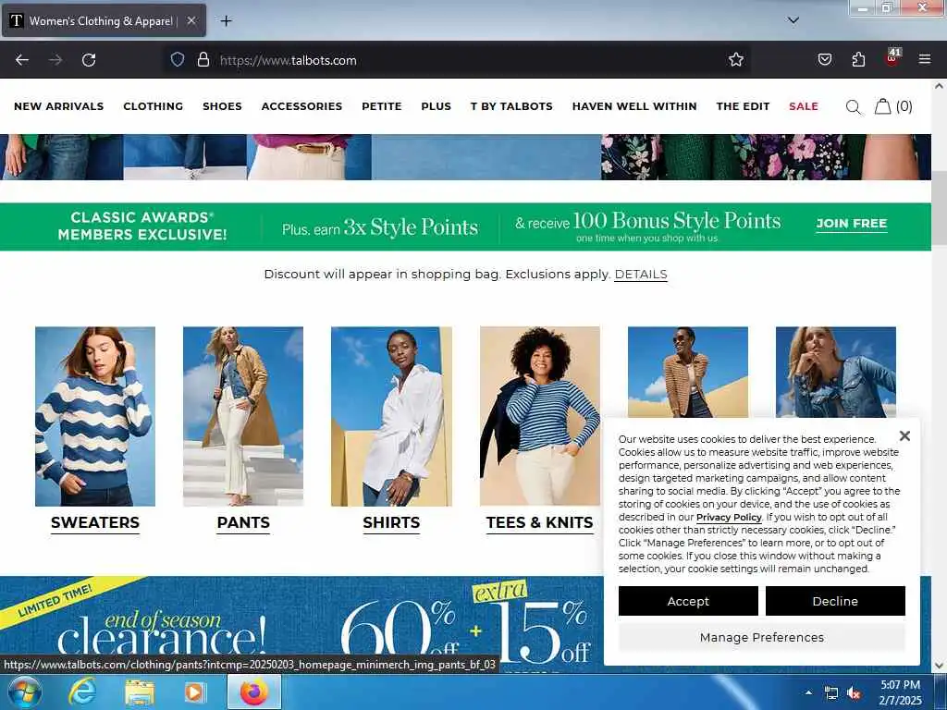Viewport: 947px width, 710px height.
Task: Dismiss the cookie notice with the X icon
Action: (904, 436)
